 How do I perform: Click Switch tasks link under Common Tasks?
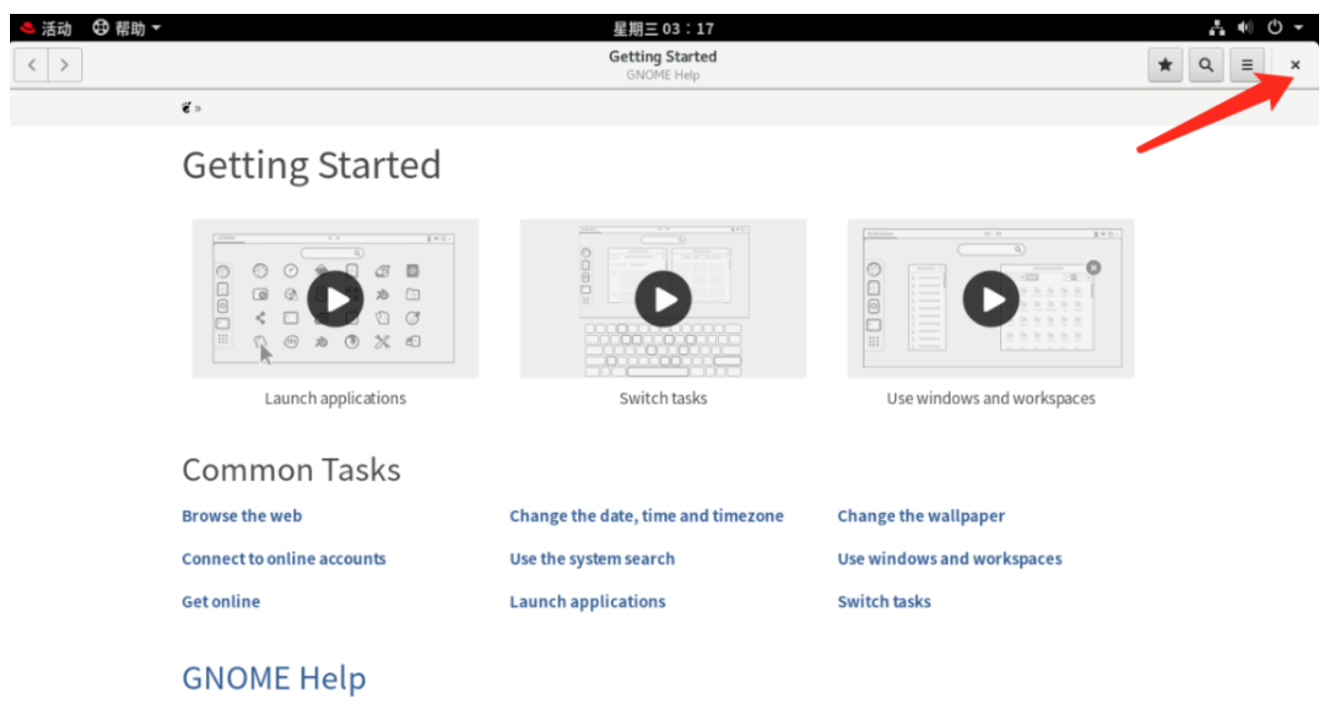(884, 601)
